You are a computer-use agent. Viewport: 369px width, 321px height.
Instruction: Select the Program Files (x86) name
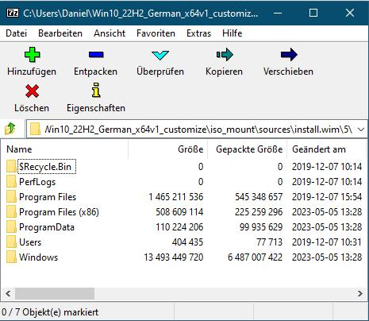[59, 212]
